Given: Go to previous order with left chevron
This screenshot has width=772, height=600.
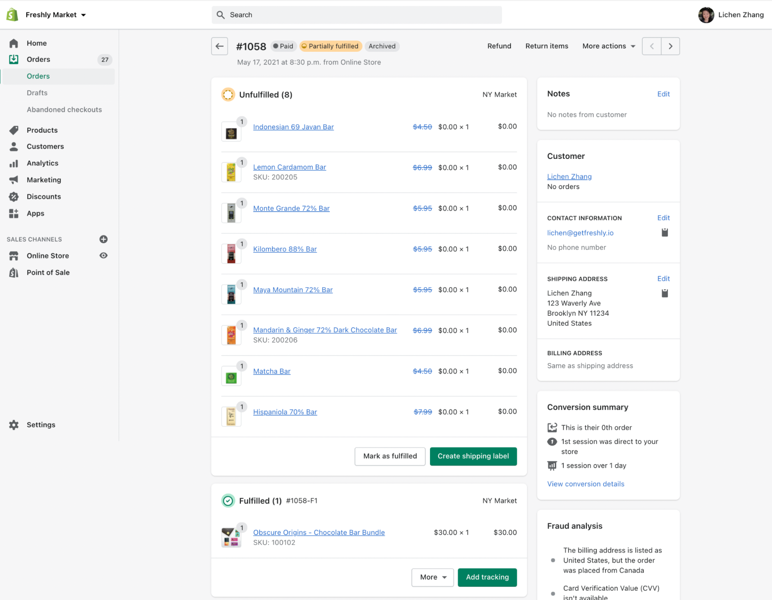Looking at the screenshot, I should [x=652, y=46].
